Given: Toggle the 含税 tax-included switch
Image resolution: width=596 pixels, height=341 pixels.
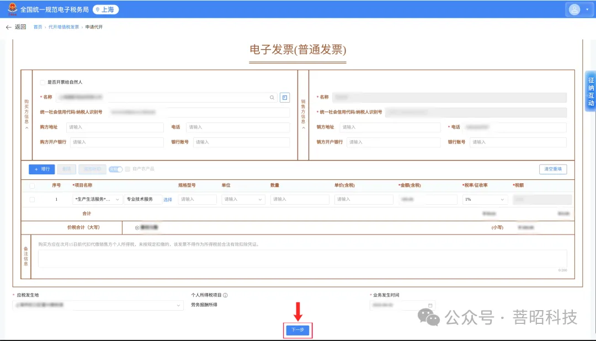Looking at the screenshot, I should (115, 169).
